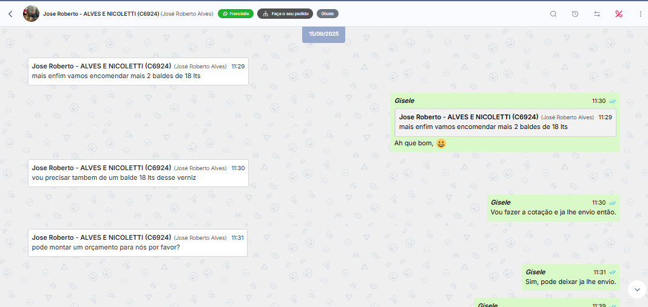648x307 pixels.
Task: Open conversation history clock icon
Action: click(x=575, y=14)
